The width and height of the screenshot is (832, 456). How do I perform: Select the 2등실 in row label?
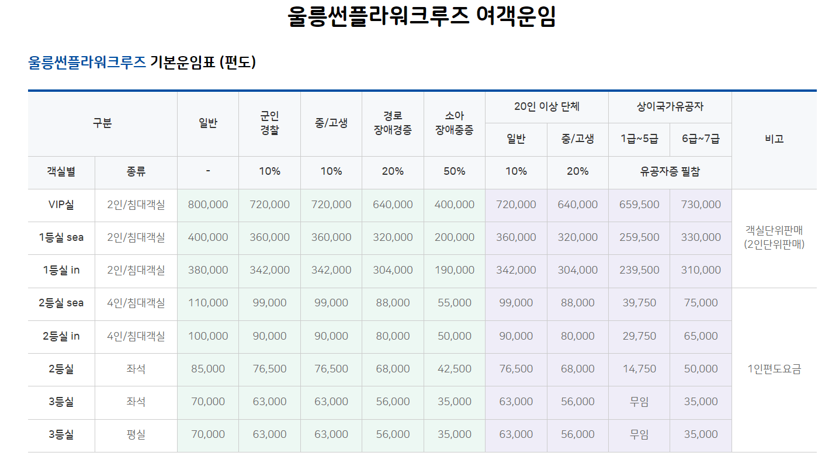tap(61, 336)
